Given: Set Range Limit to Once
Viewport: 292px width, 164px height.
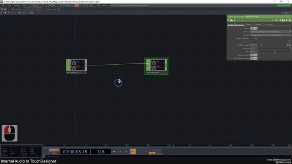Looking at the screenshot, I should [x=159, y=153].
